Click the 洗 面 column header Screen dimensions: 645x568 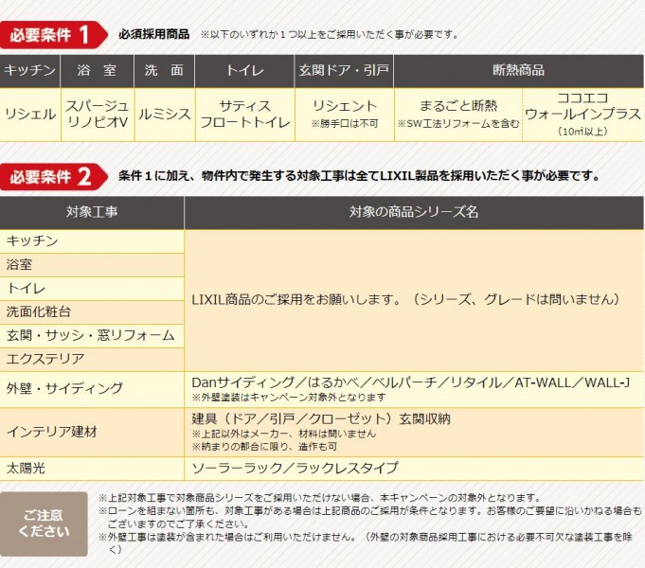pos(164,71)
